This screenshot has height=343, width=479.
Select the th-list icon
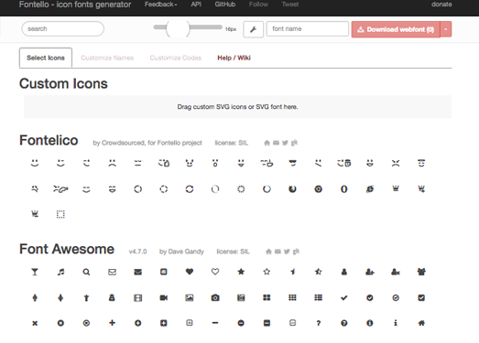[319, 297]
